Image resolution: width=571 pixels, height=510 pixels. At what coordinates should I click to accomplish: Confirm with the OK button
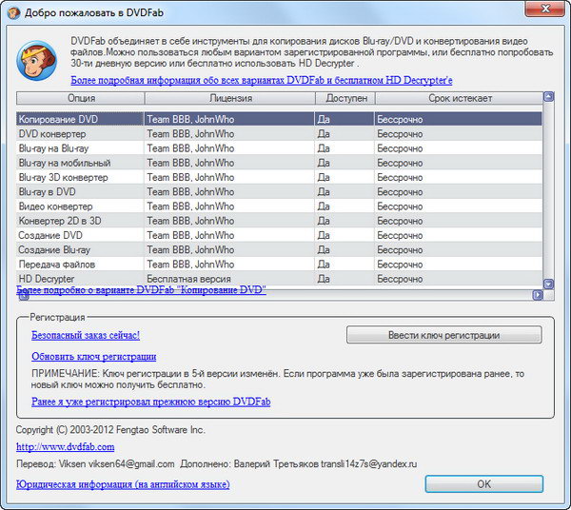point(483,484)
